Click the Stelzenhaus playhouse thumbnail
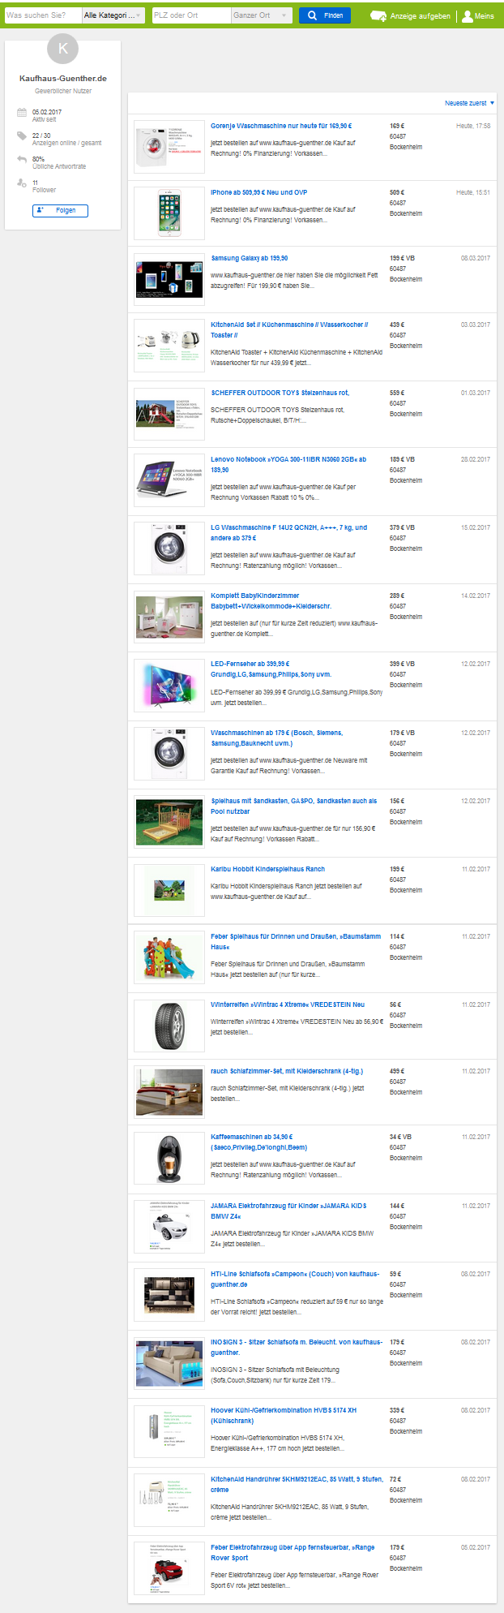Screen dimensions: 504x1613 [x=169, y=414]
